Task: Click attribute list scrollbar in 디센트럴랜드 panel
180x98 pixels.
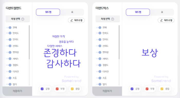Action: (29, 42)
